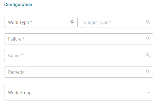Click into the Budget Type field
The height and width of the screenshot is (106, 158).
pyautogui.click(x=117, y=22)
